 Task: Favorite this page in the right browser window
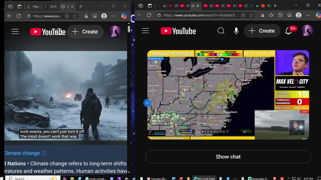(251, 15)
